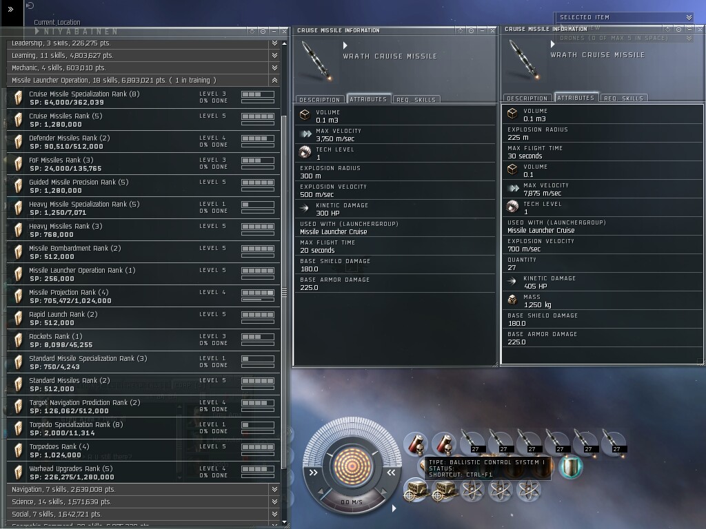Viewport: 706px width, 529px height.
Task: Collapse the Missile Launcher Operation group
Action: click(274, 80)
